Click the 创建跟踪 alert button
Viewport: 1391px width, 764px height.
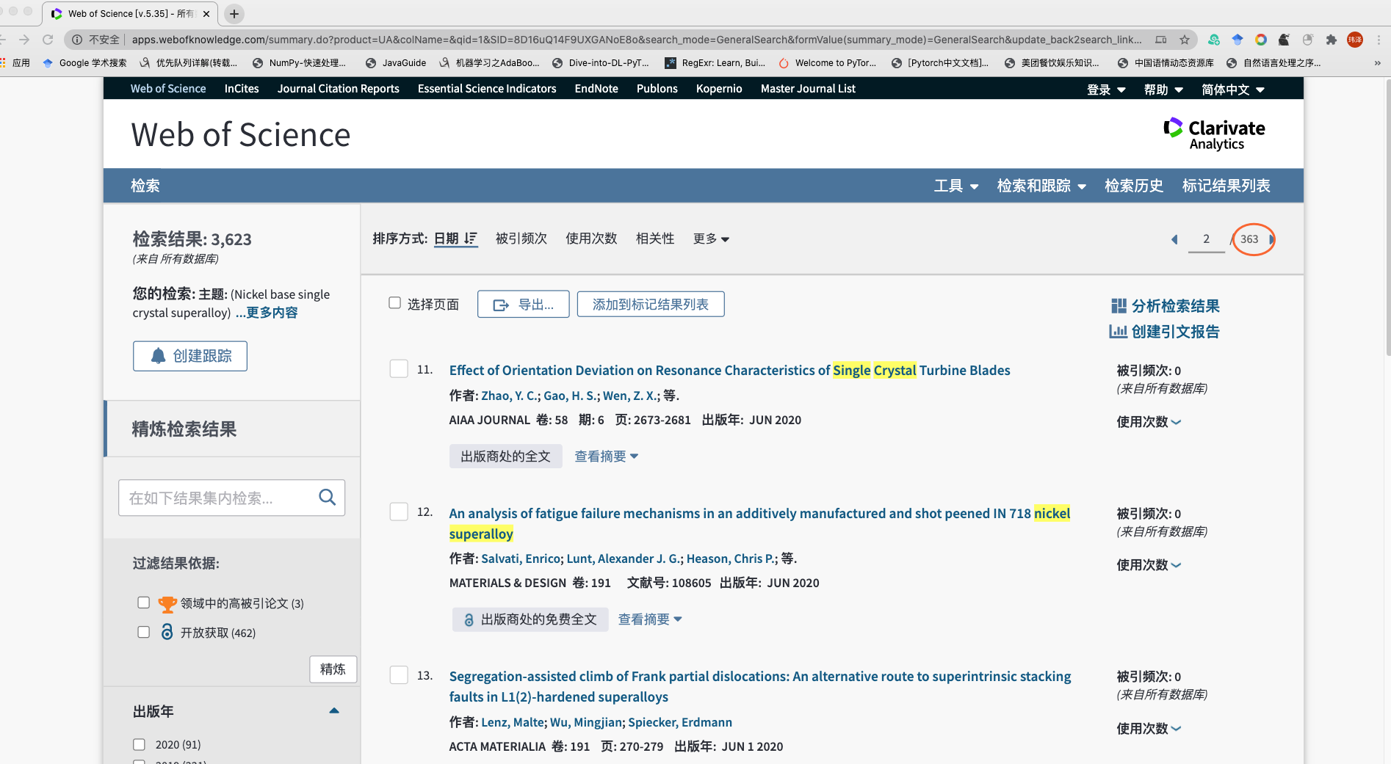[190, 356]
